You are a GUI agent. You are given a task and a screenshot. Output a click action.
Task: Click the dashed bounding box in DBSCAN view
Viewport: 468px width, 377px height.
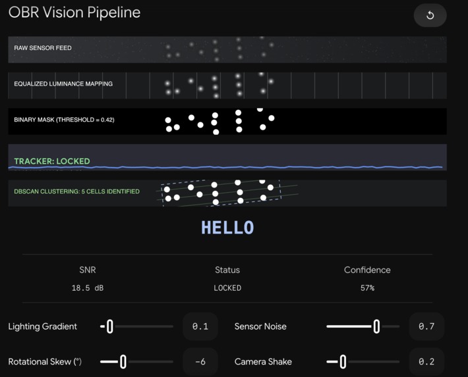tap(221, 193)
